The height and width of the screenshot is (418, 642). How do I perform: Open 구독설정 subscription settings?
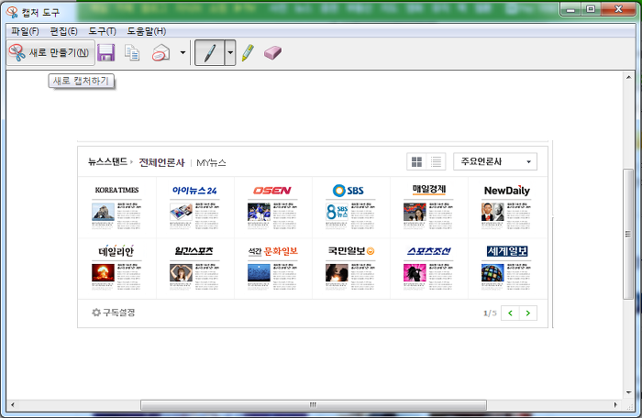(114, 313)
